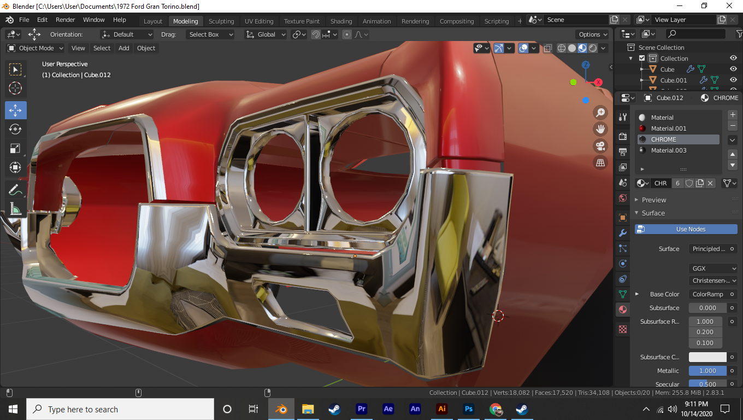The image size is (743, 420).
Task: Switch to Solid viewport shading
Action: tap(572, 48)
